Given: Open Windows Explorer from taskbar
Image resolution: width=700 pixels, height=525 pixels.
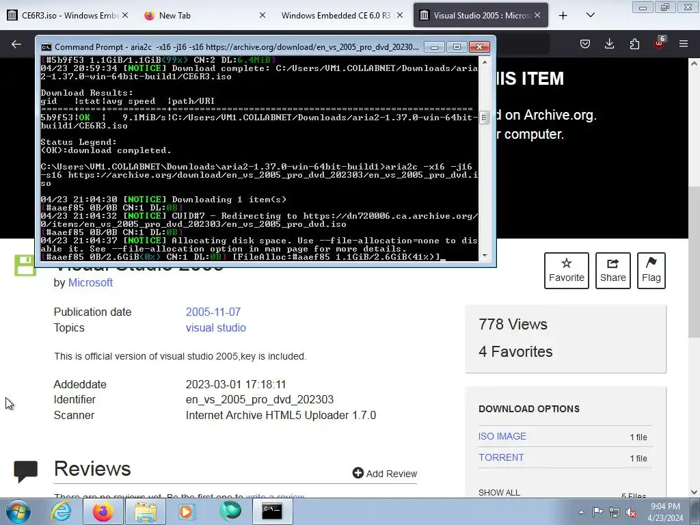Looking at the screenshot, I should click(x=146, y=511).
